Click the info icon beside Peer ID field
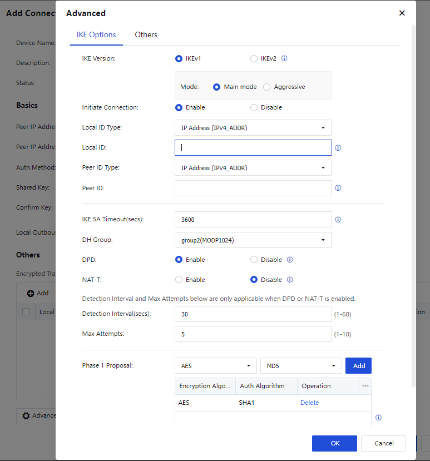The width and height of the screenshot is (430, 461). (x=338, y=188)
